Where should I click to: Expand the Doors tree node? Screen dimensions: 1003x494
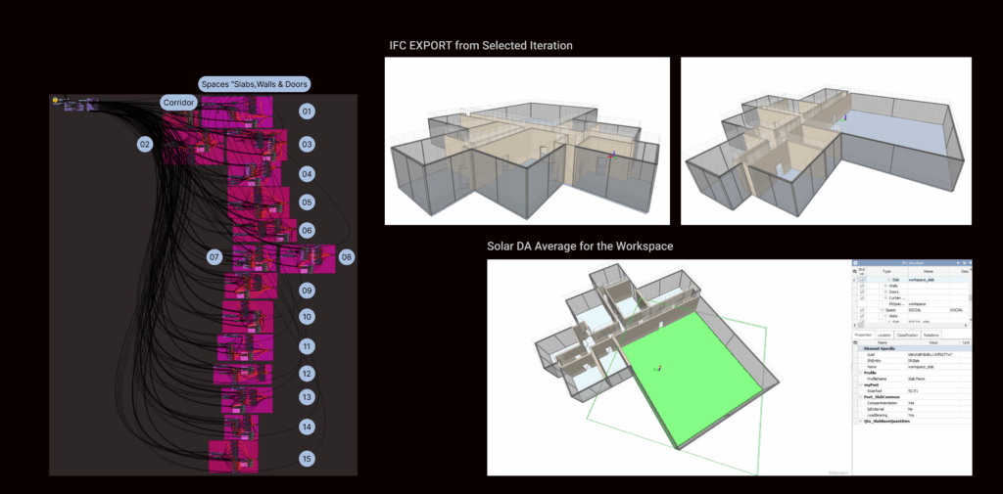(884, 292)
